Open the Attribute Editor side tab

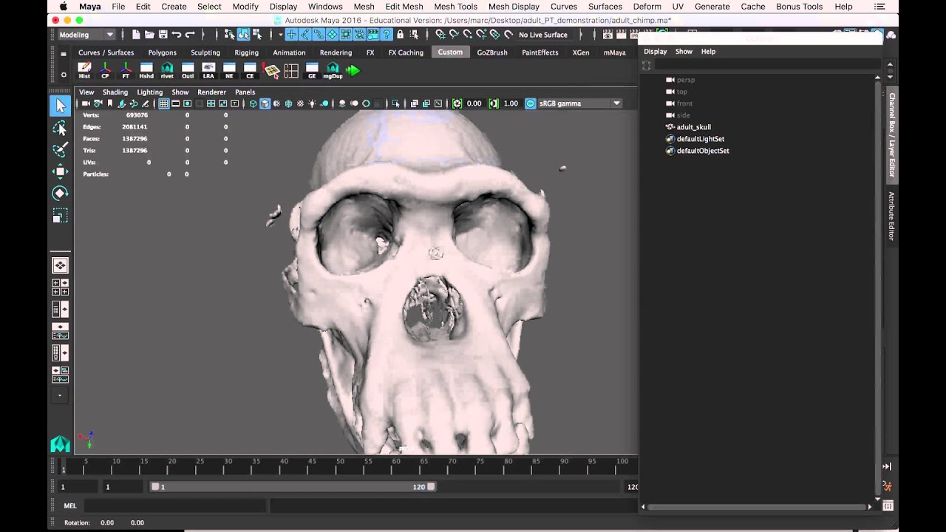pos(892,216)
